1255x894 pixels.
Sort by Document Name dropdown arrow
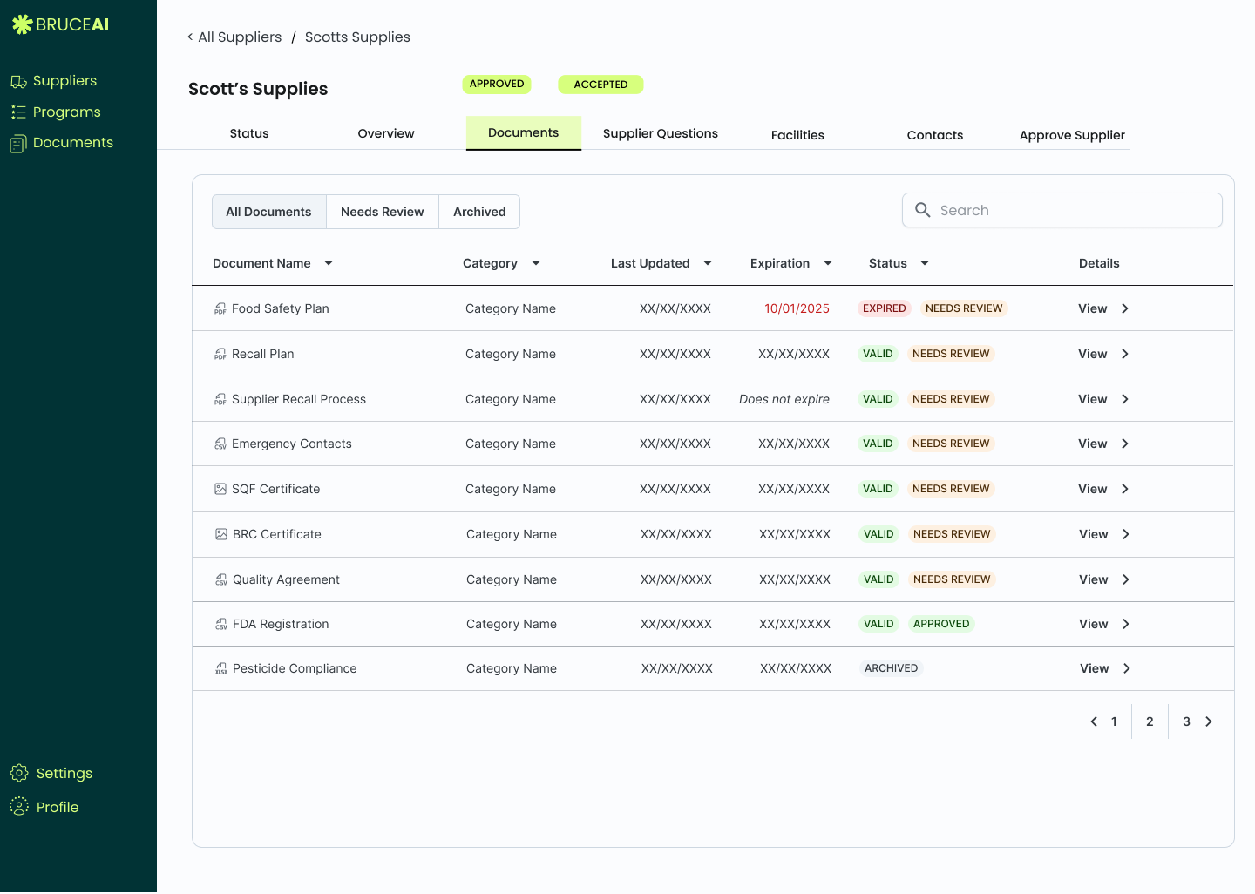[329, 264]
